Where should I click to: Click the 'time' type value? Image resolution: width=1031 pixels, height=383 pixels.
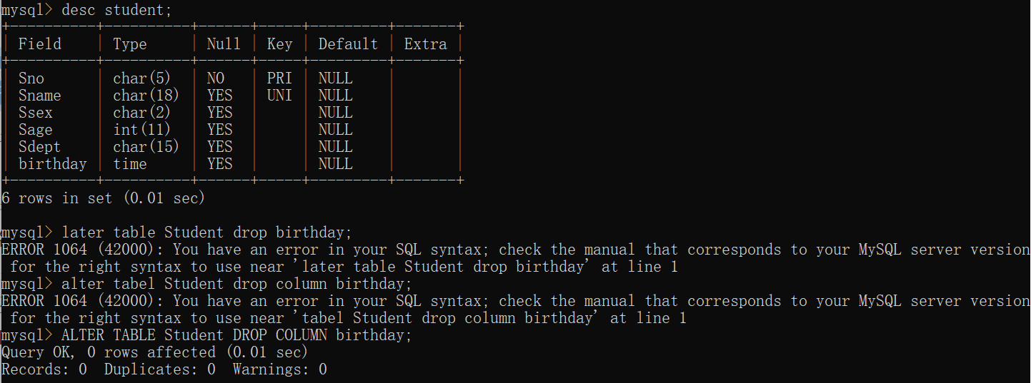click(x=130, y=164)
